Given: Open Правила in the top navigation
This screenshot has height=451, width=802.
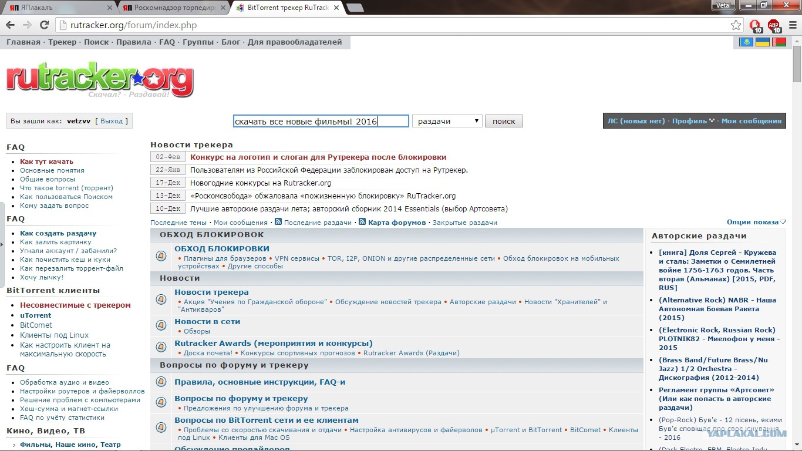Looking at the screenshot, I should click(134, 42).
